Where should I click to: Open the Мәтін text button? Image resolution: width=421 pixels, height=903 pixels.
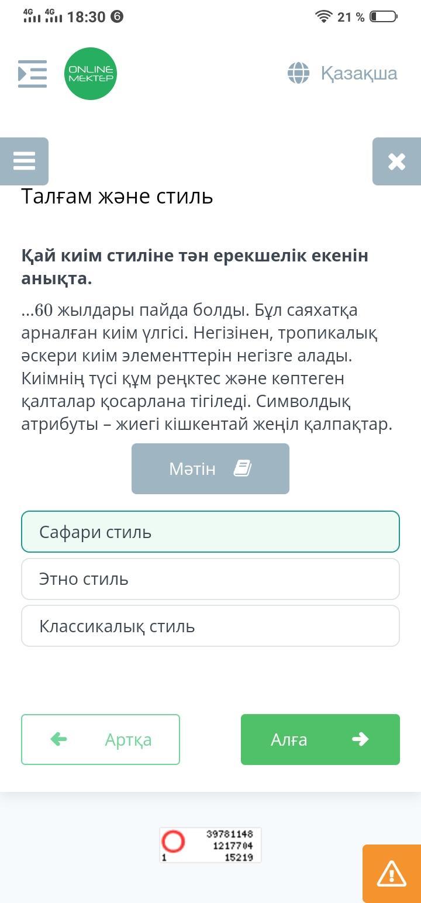[x=210, y=468]
